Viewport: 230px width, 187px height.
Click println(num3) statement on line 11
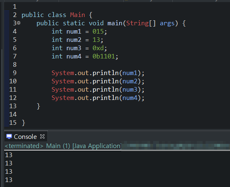98,90
